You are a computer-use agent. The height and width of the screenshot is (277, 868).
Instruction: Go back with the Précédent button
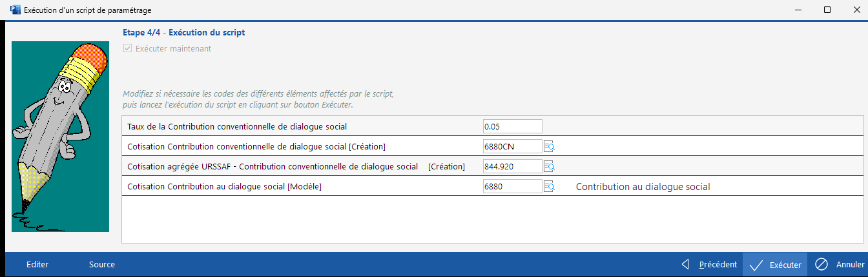[709, 265]
